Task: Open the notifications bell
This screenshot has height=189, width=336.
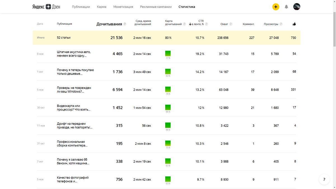Action: [286, 7]
